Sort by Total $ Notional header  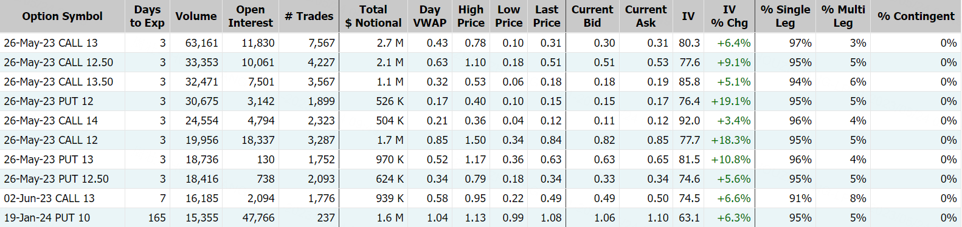373,16
